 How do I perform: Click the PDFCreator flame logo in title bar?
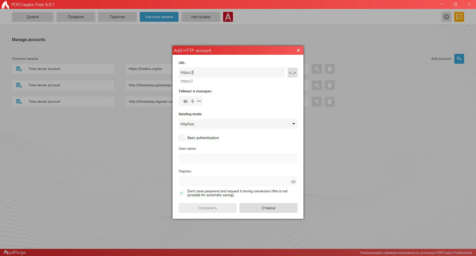coord(5,5)
